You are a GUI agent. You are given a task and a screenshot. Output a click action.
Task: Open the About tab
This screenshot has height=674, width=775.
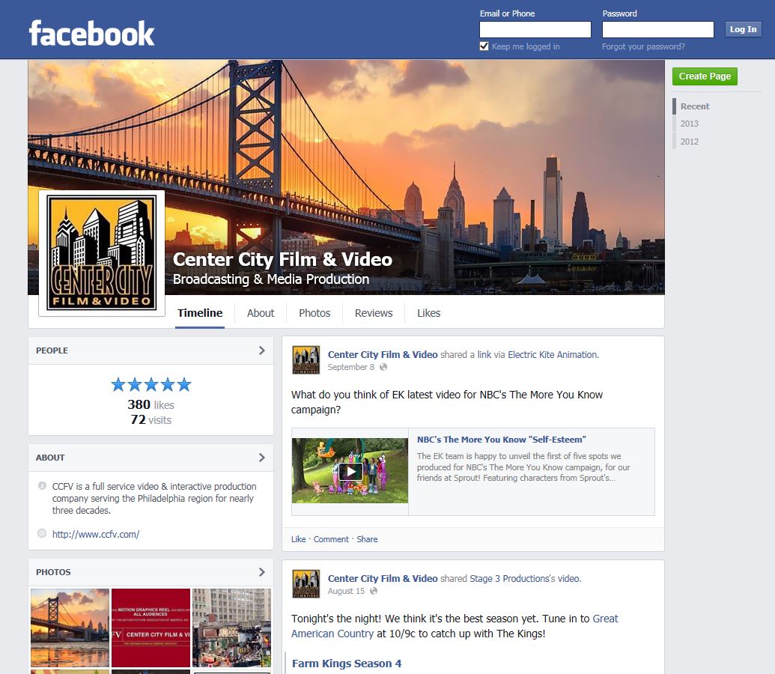261,313
